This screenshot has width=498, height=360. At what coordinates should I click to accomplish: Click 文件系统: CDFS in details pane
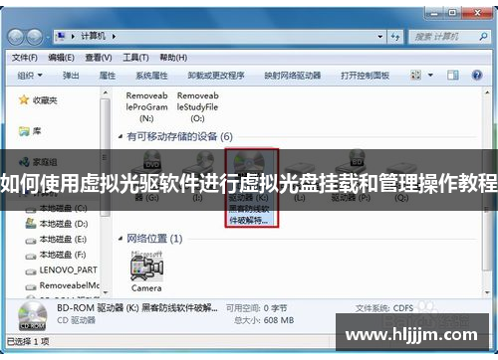point(384,308)
